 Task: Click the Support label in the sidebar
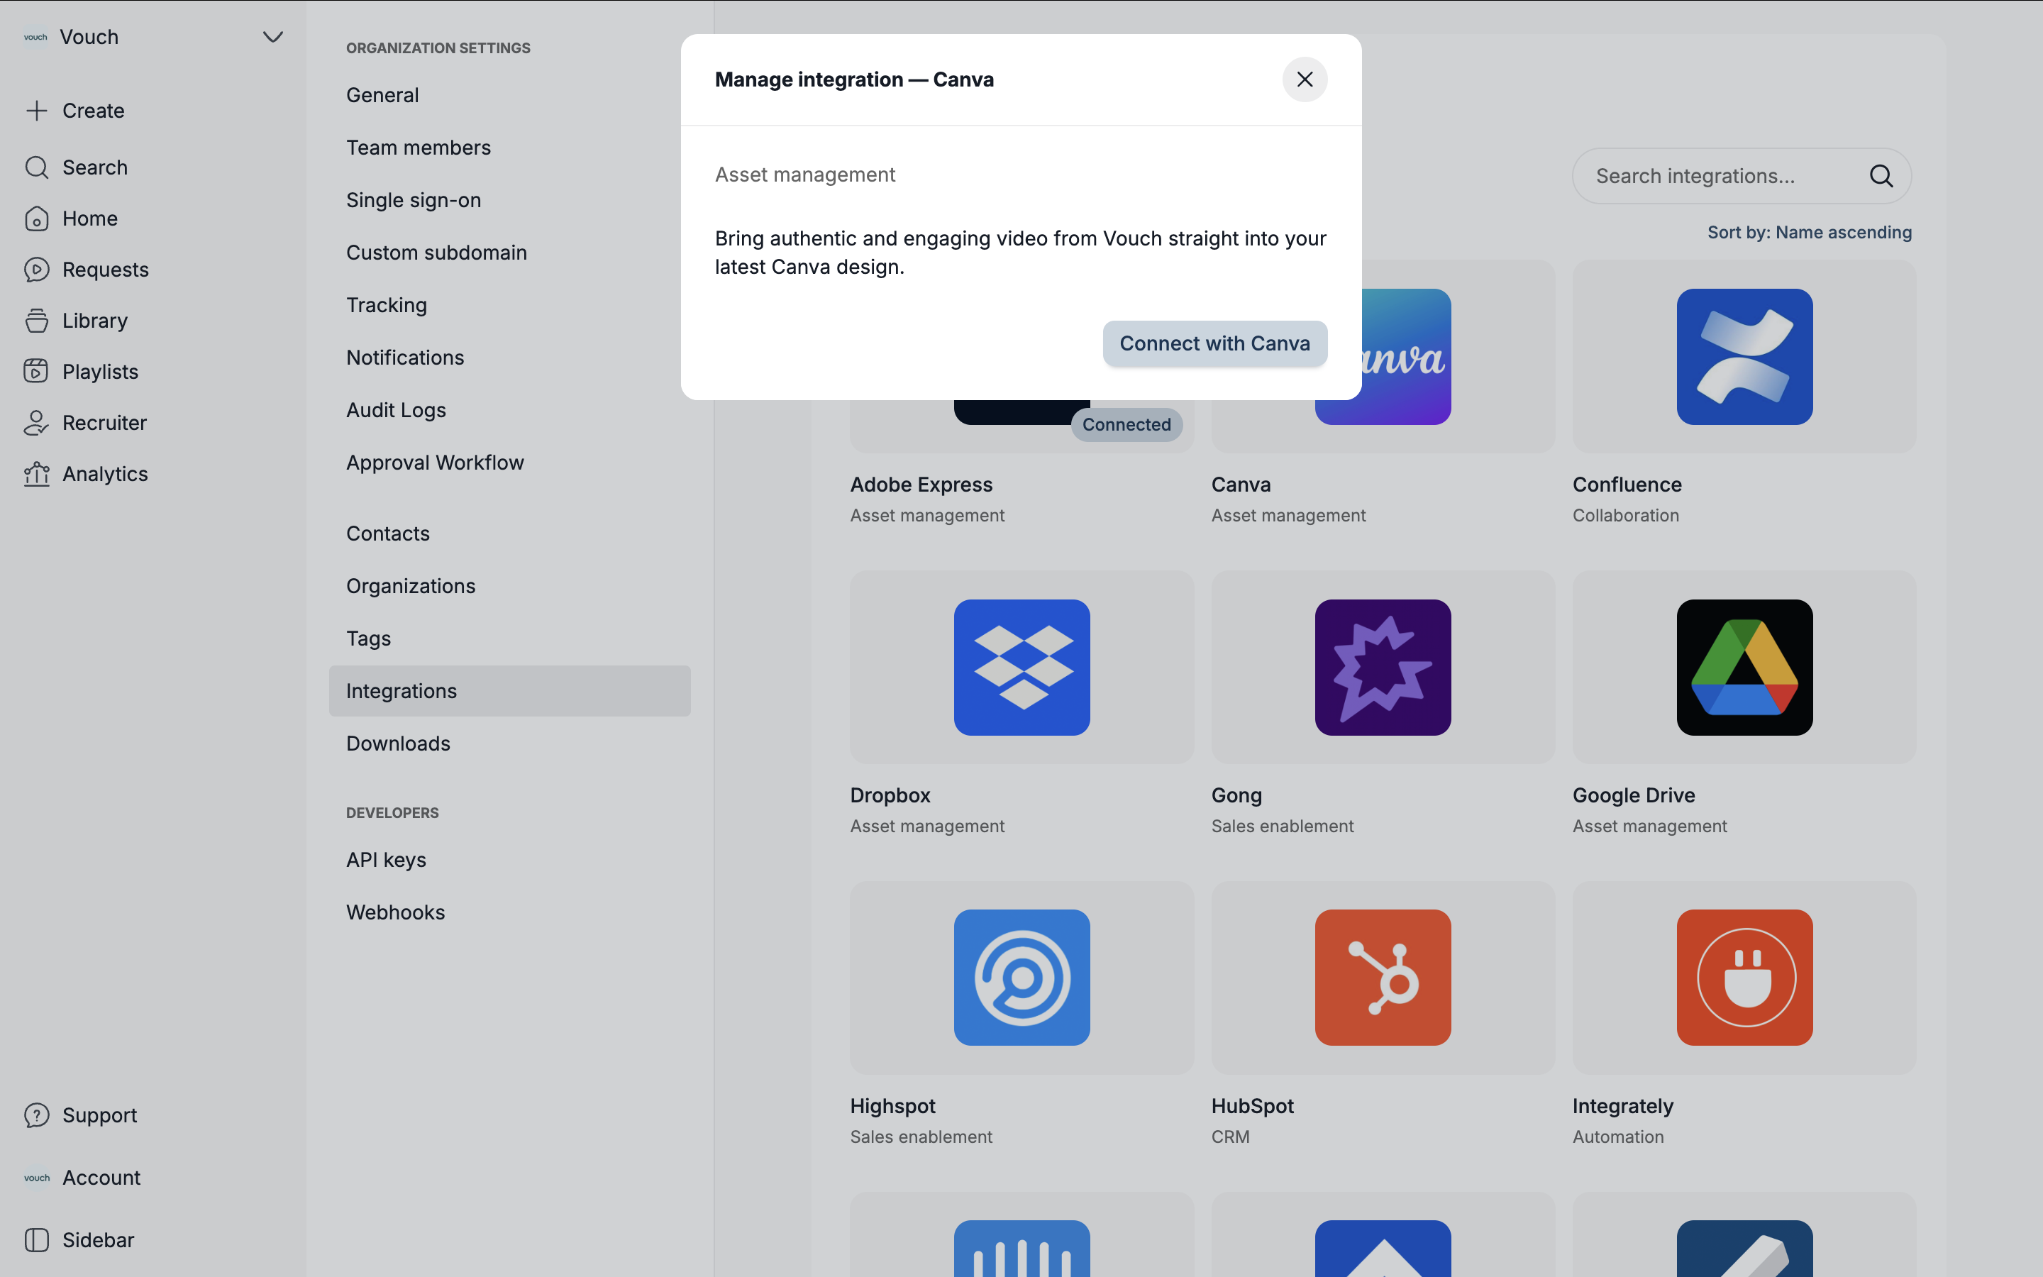(99, 1115)
